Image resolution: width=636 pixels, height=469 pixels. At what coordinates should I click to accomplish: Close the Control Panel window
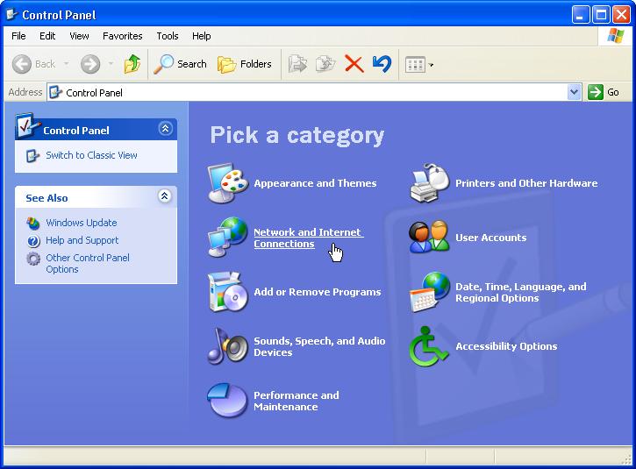point(621,15)
